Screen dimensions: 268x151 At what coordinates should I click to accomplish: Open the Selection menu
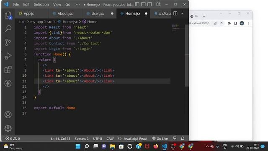pos(41,5)
